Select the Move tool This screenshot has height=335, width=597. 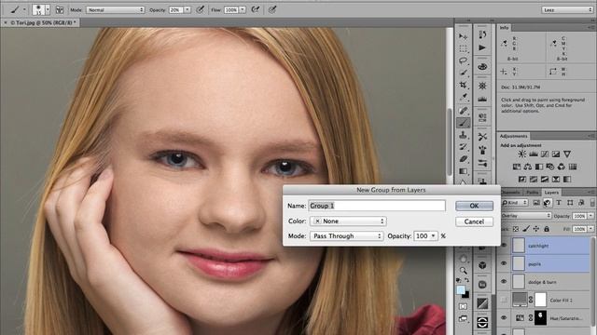(463, 36)
